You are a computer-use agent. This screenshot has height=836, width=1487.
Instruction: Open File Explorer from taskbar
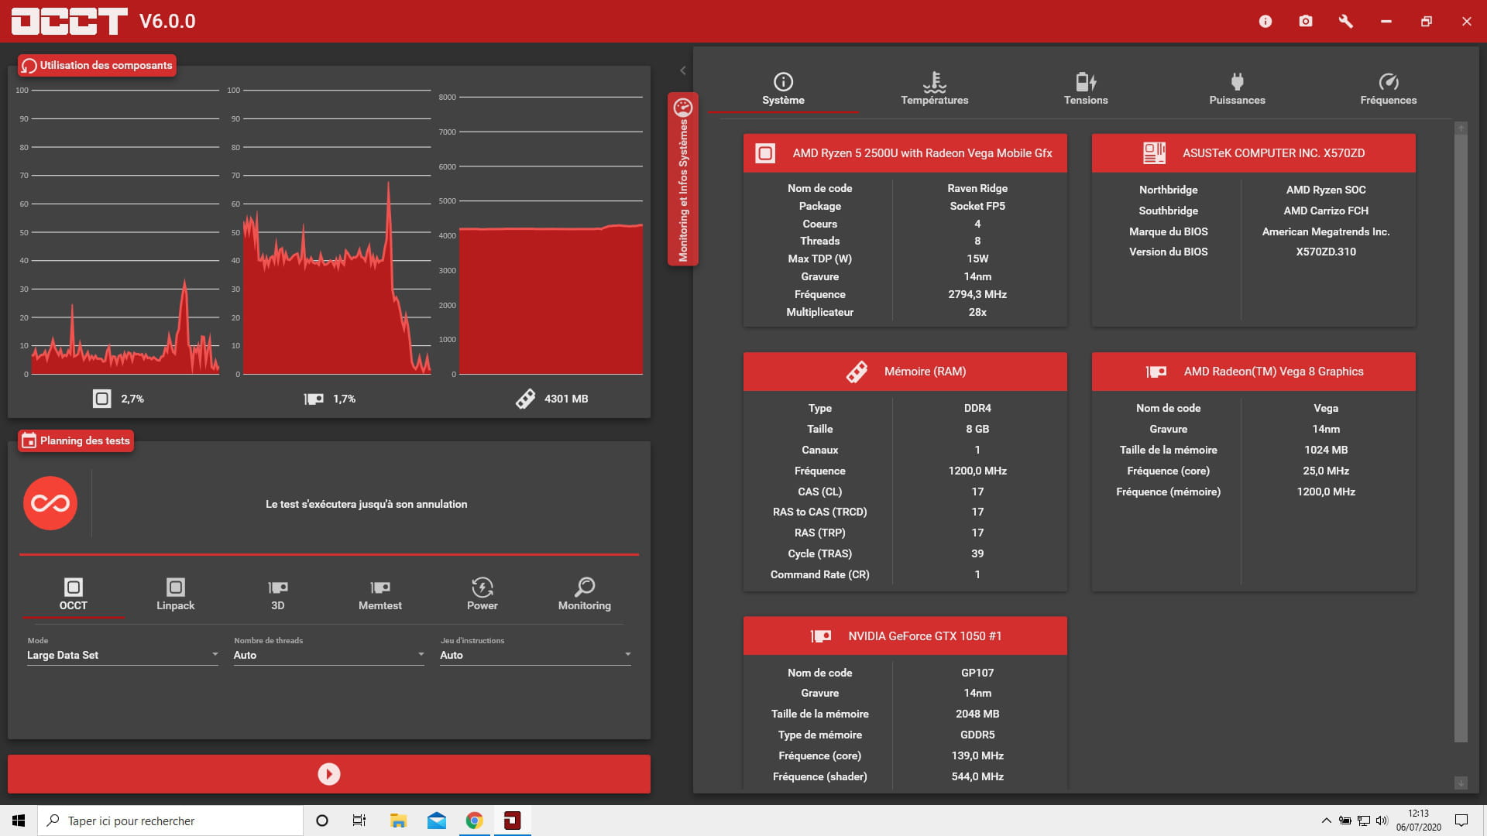[398, 821]
